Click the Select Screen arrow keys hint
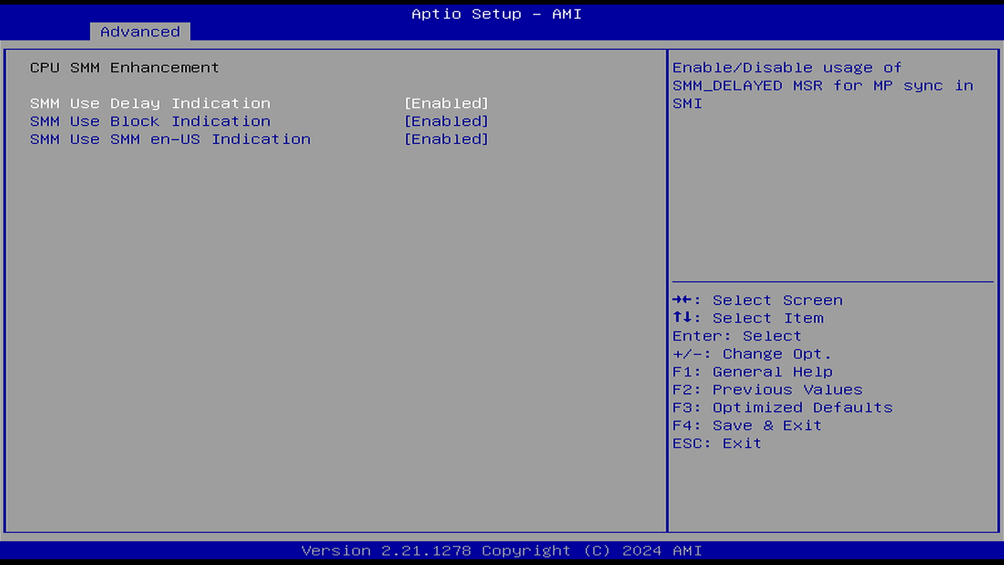1004x565 pixels. [757, 300]
